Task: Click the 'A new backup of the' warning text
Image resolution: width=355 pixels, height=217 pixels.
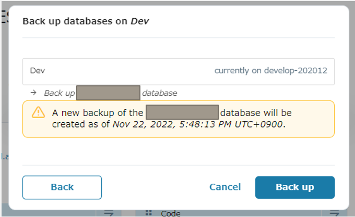Action: (98, 113)
